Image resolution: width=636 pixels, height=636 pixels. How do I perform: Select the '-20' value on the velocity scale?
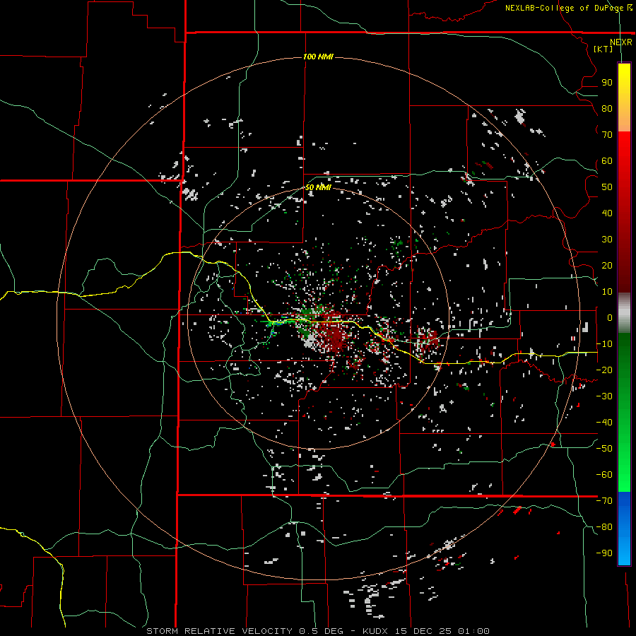coord(604,370)
